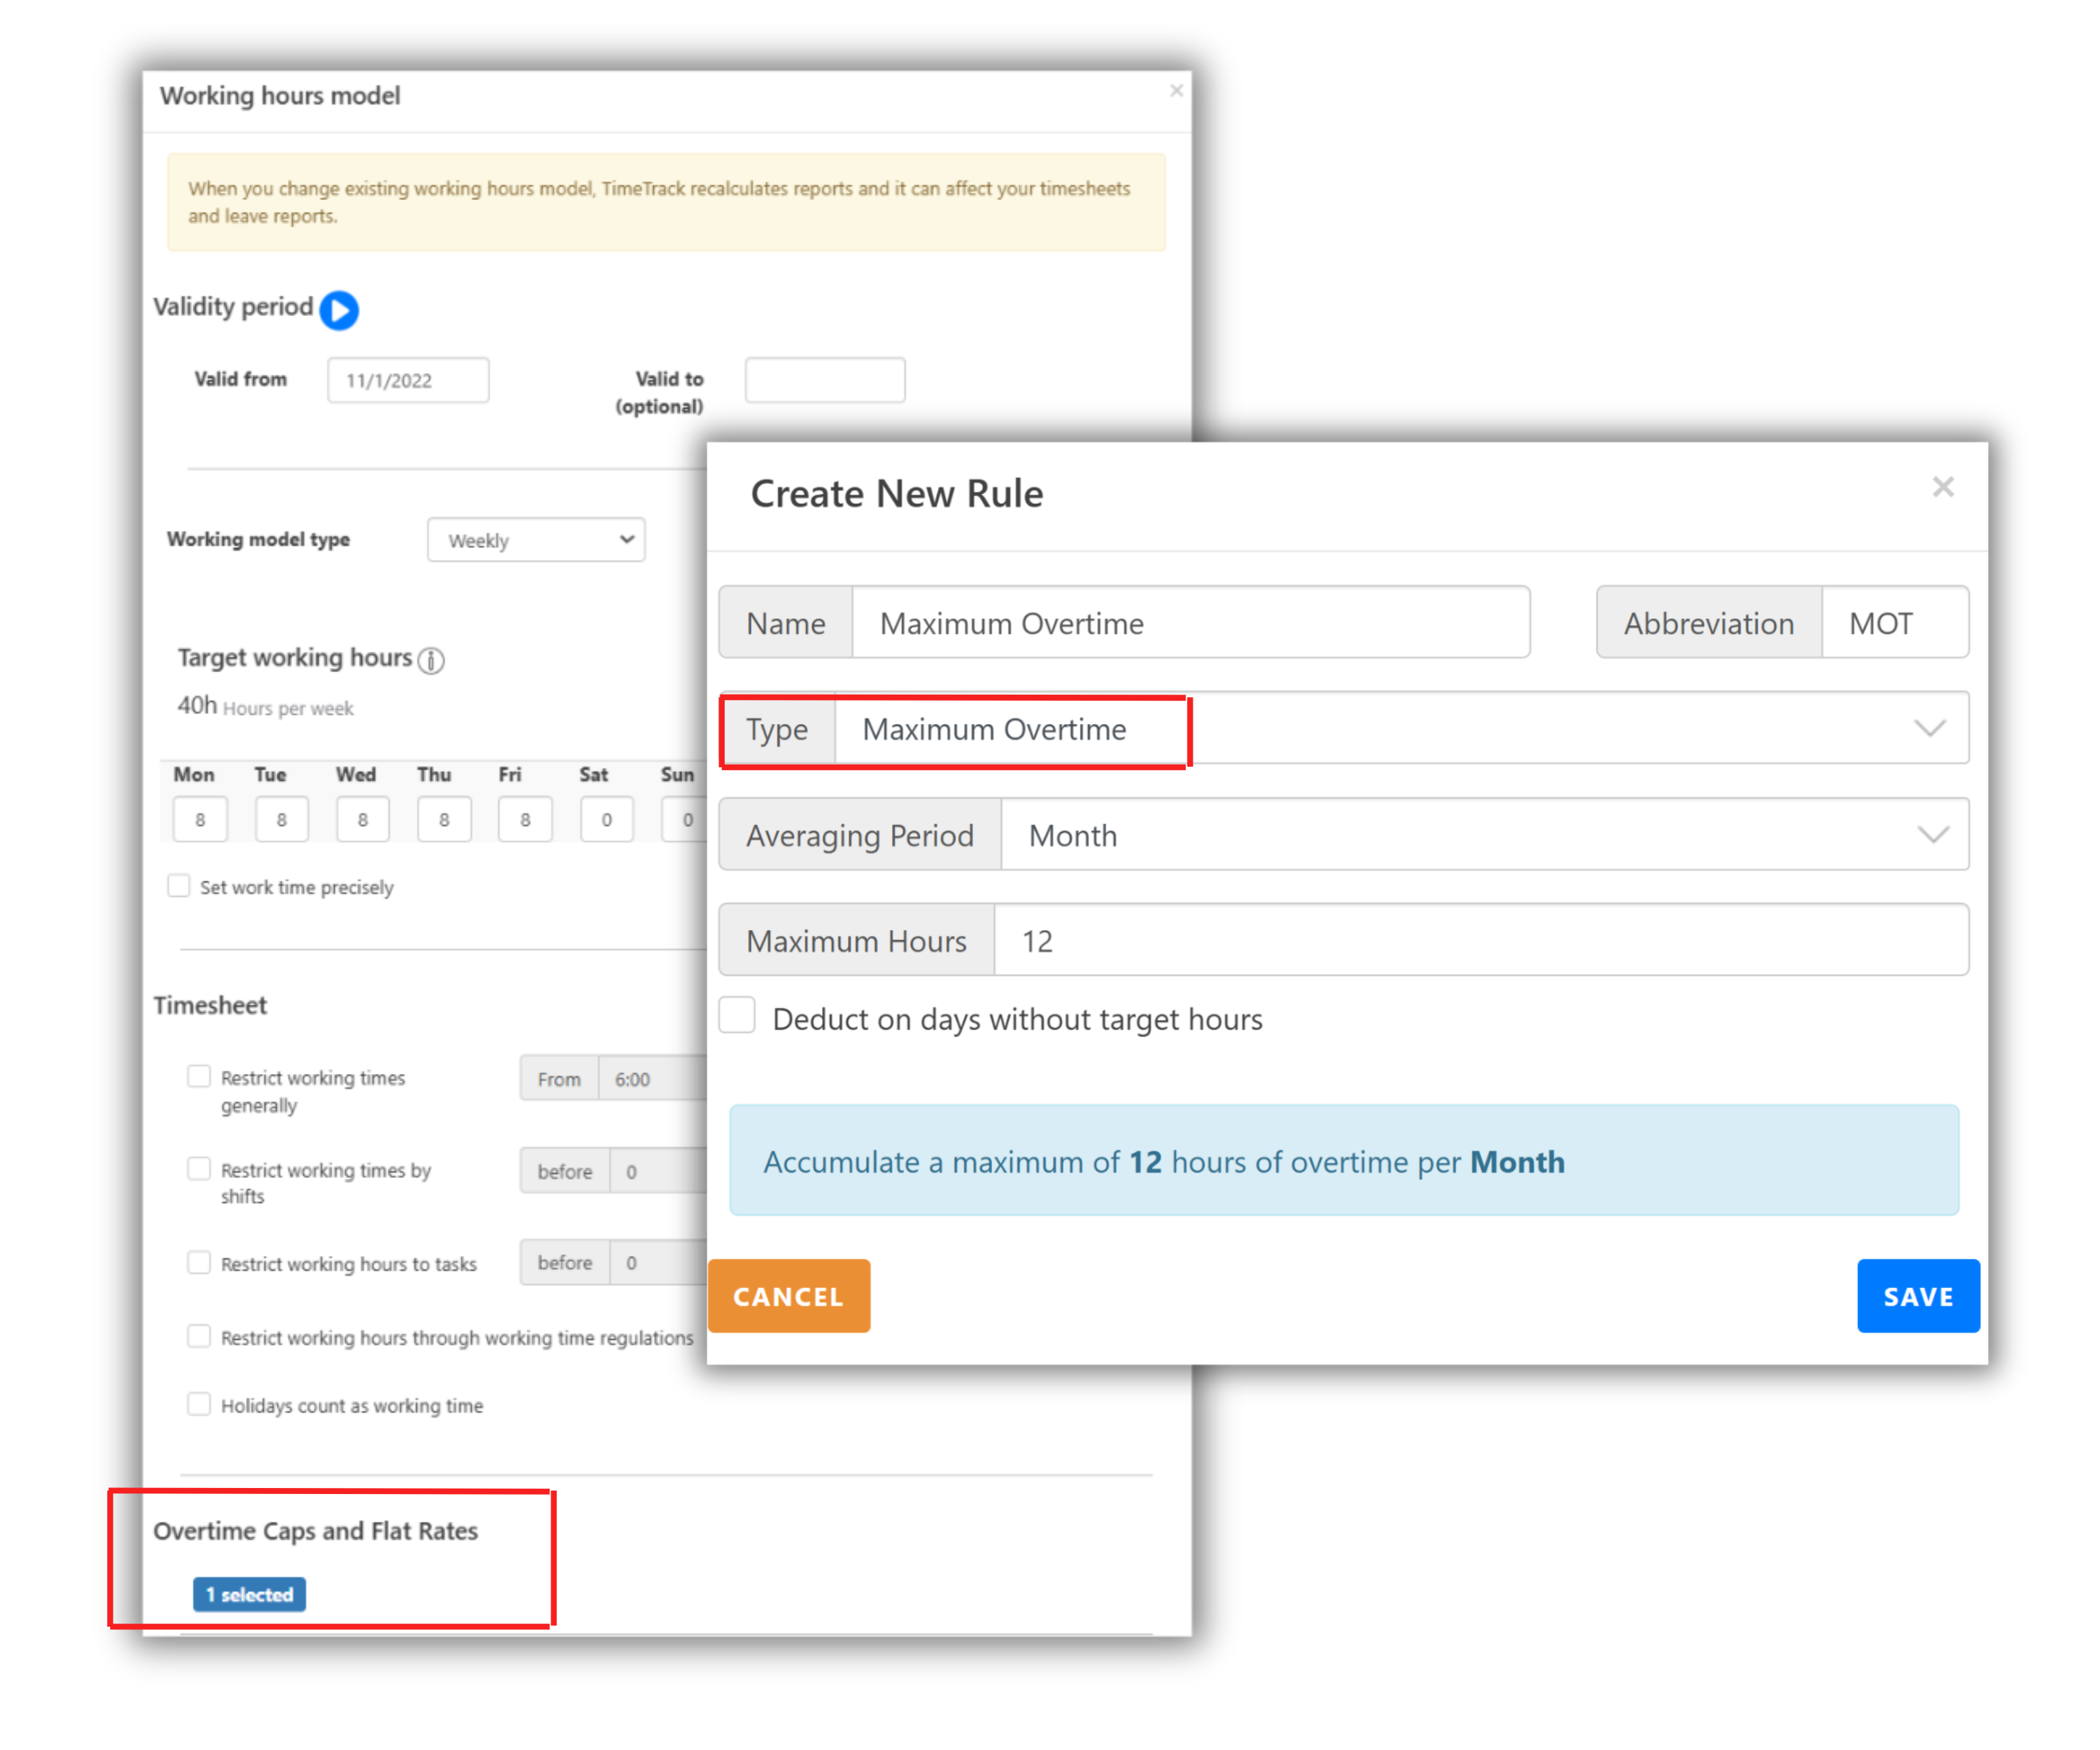Enable Deduct on days without target hours
This screenshot has width=2100, height=1750.
click(x=738, y=1015)
